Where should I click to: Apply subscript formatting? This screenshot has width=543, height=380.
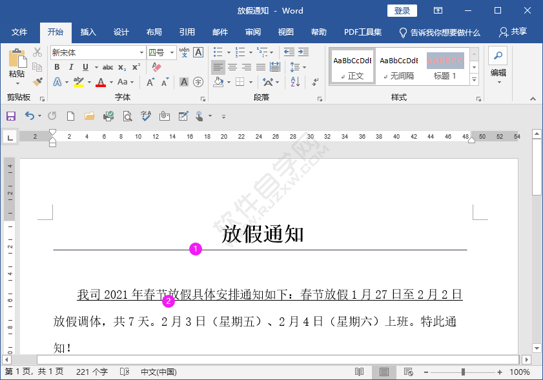click(x=122, y=67)
